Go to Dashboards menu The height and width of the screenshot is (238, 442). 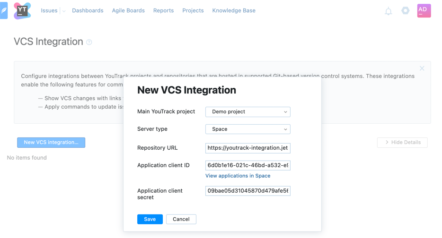click(88, 10)
